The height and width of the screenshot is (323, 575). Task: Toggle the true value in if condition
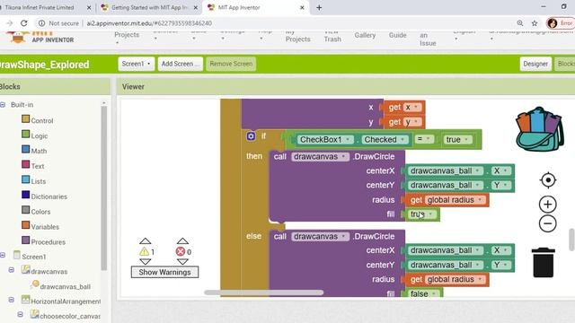pos(457,140)
